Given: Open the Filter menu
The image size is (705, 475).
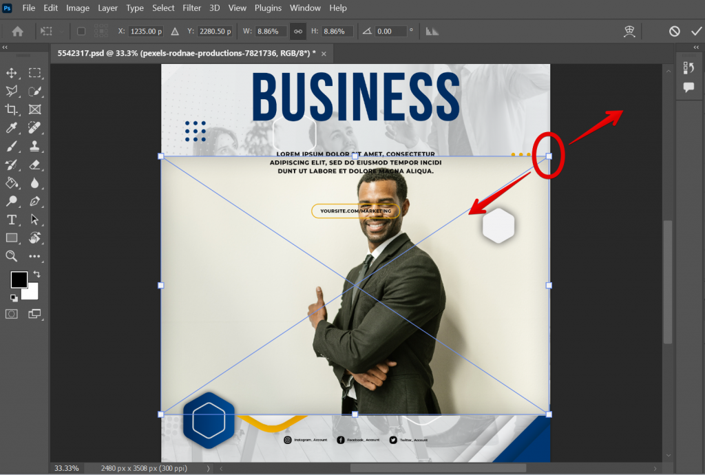Looking at the screenshot, I should coord(191,8).
